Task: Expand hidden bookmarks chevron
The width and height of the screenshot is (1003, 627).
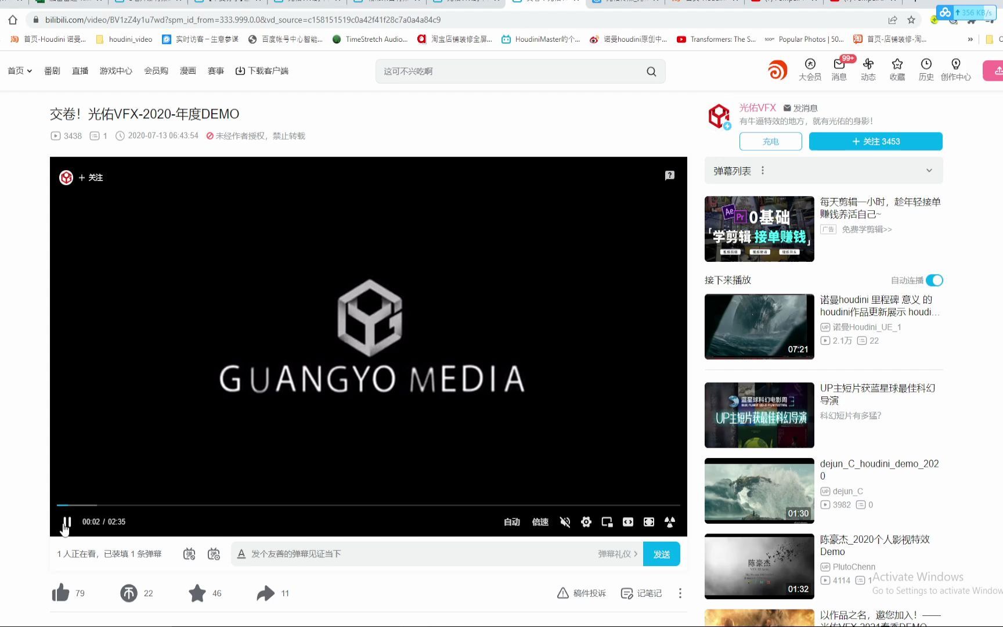Action: (970, 39)
